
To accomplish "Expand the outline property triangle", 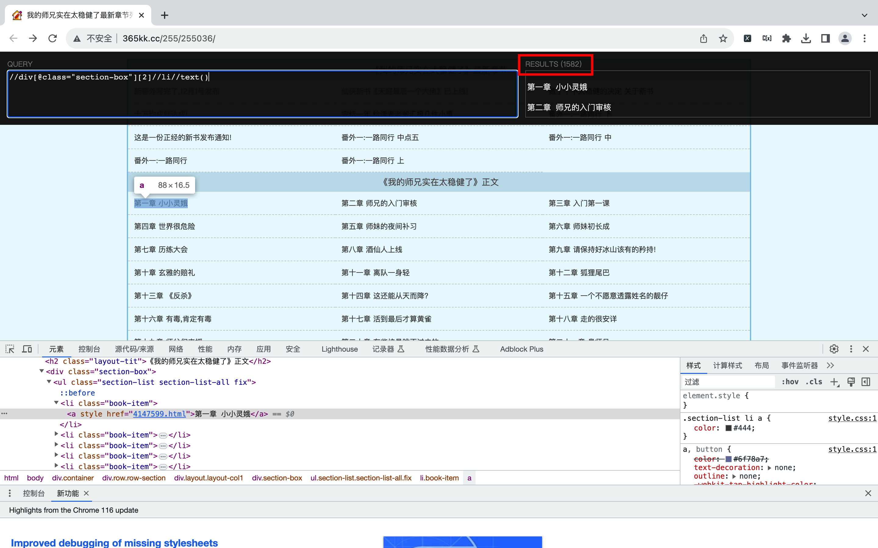I will (x=734, y=476).
